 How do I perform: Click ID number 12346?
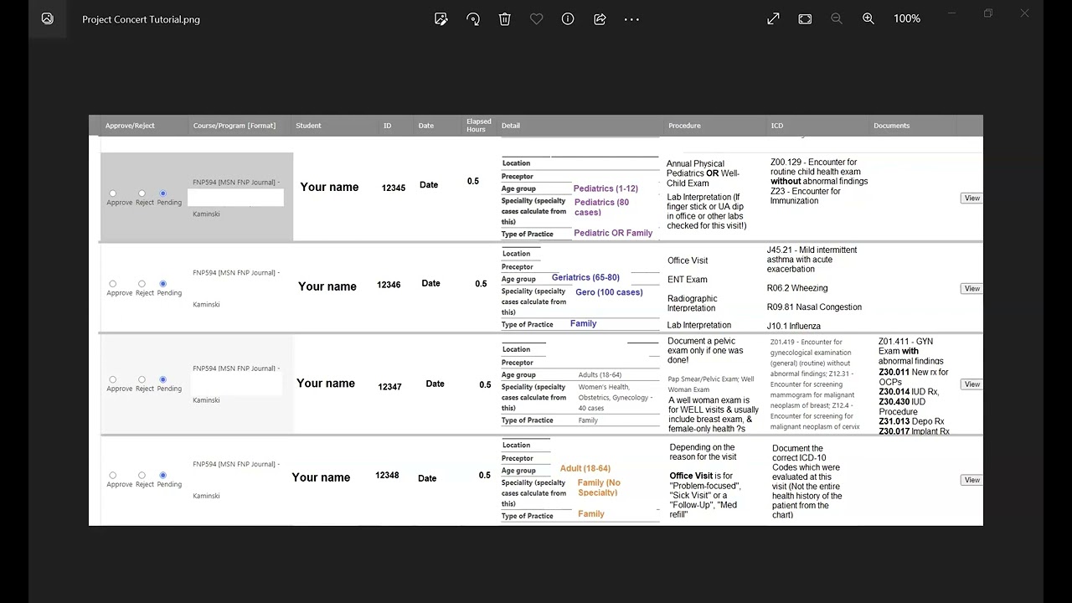tap(389, 285)
